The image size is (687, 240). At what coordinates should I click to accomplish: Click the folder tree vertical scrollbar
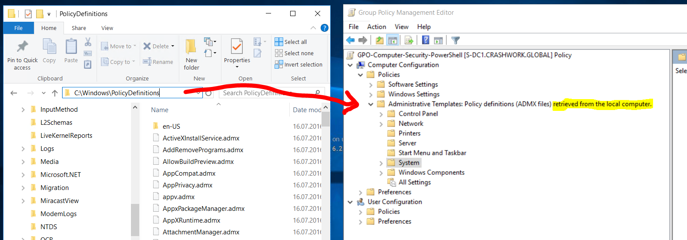(135, 171)
